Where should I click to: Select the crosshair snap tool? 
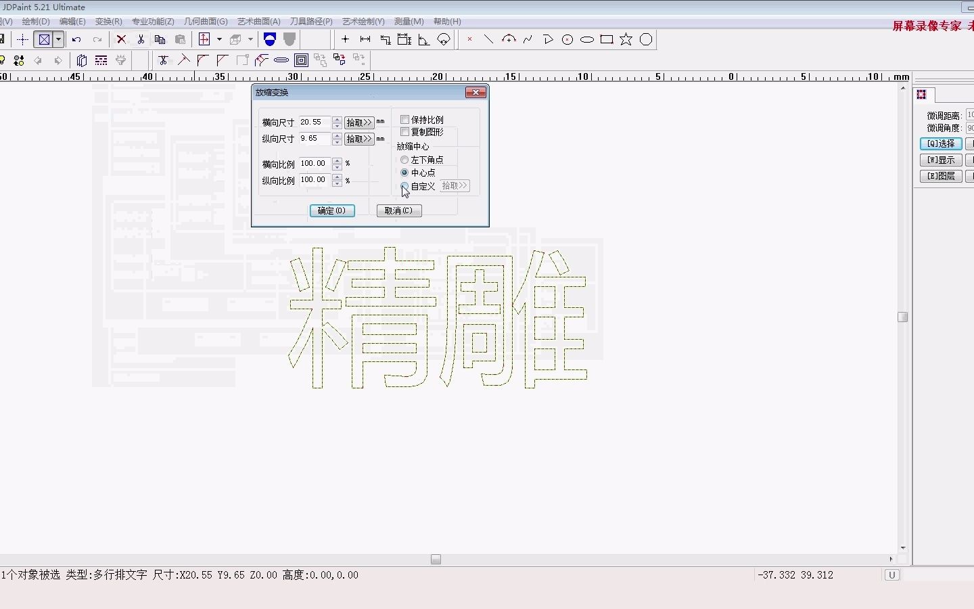[22, 39]
